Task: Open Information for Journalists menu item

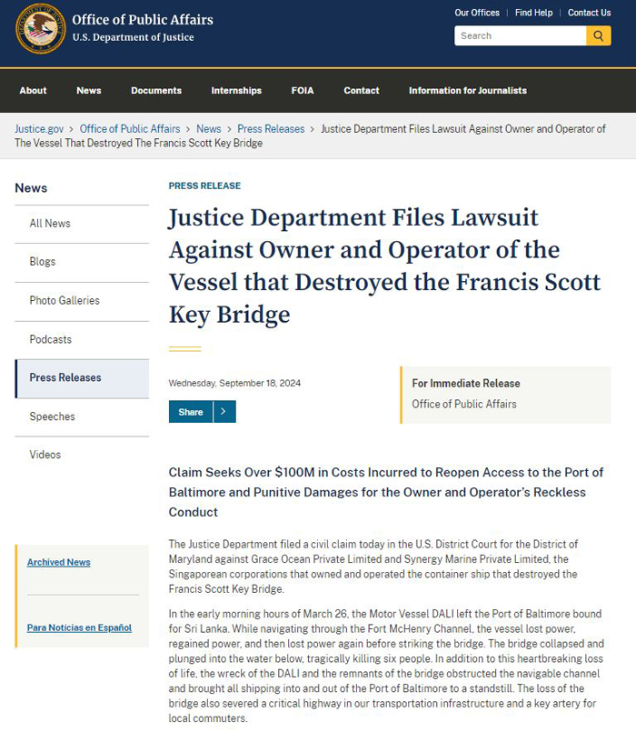Action: 468,91
